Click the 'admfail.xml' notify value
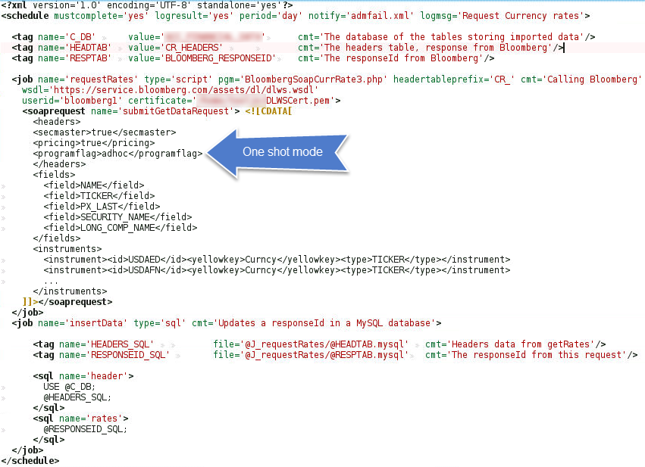 point(381,16)
